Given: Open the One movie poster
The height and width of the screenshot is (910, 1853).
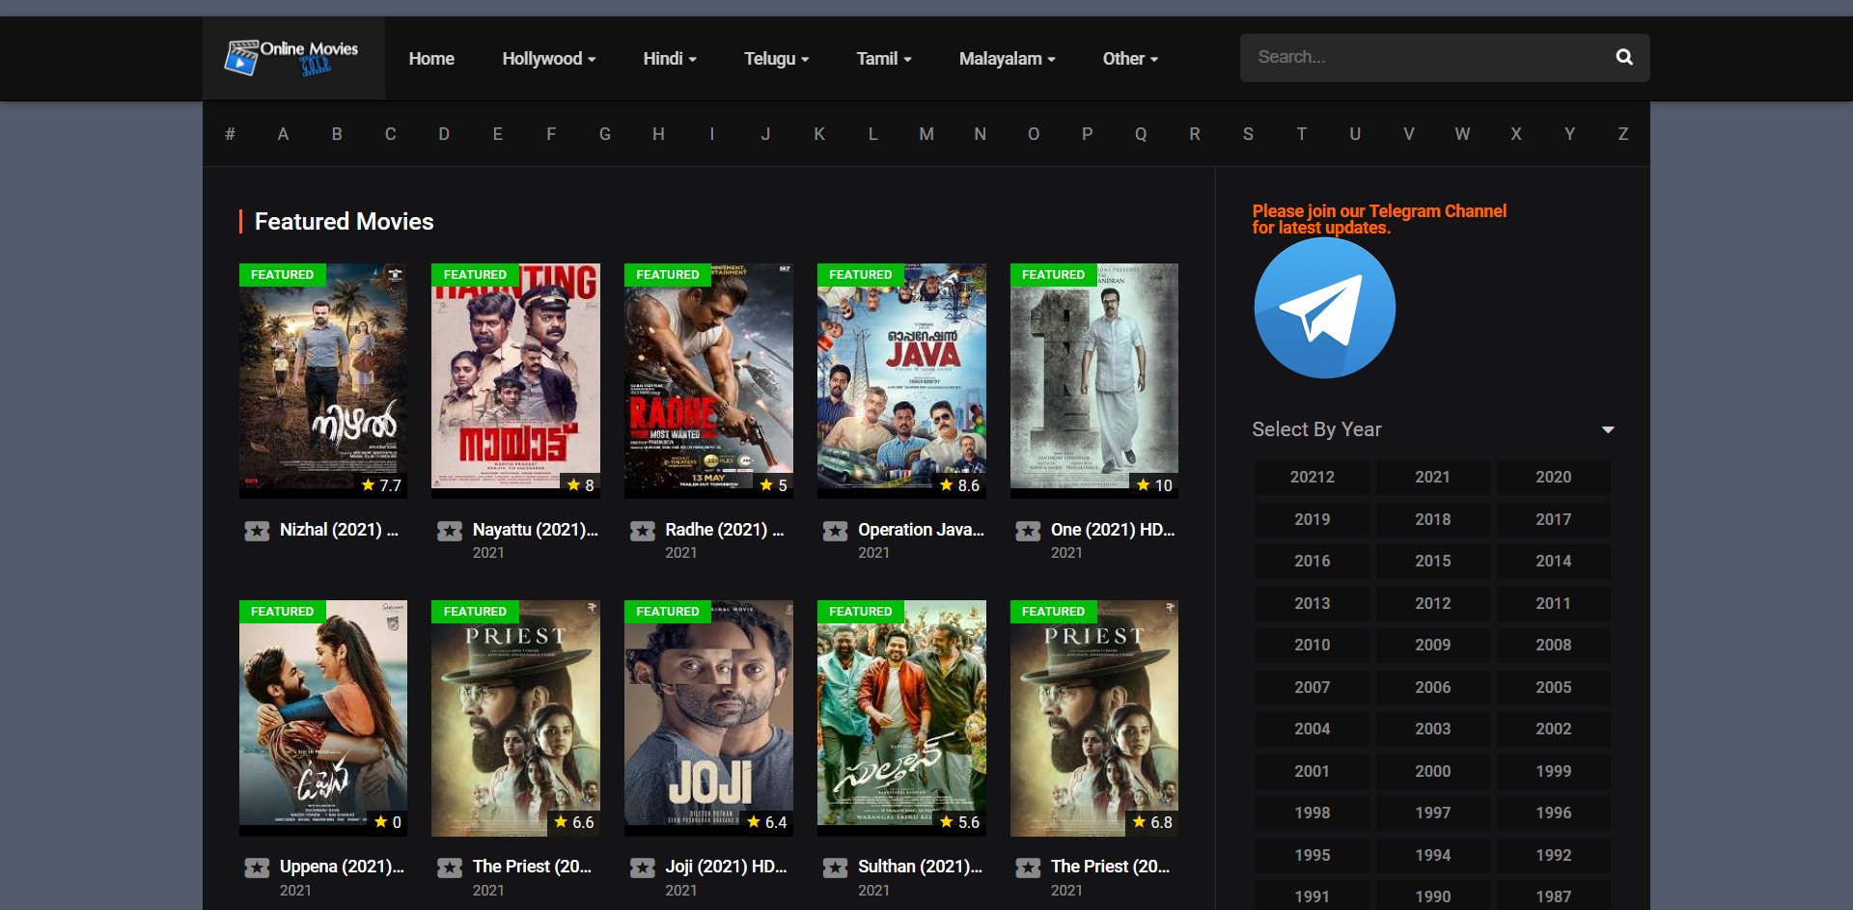Looking at the screenshot, I should (1094, 381).
